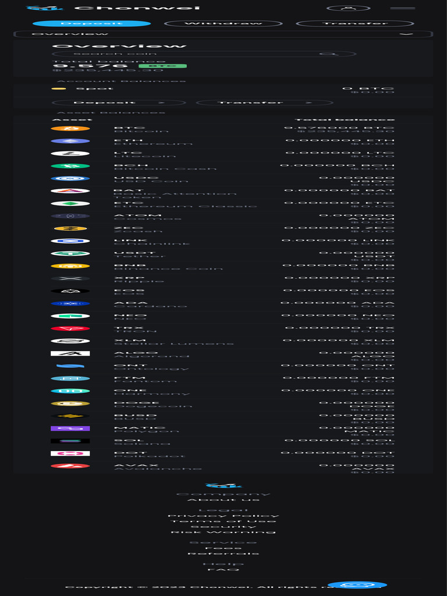Click the Basic Attention Token BAT icon
The height and width of the screenshot is (596, 447).
(70, 191)
